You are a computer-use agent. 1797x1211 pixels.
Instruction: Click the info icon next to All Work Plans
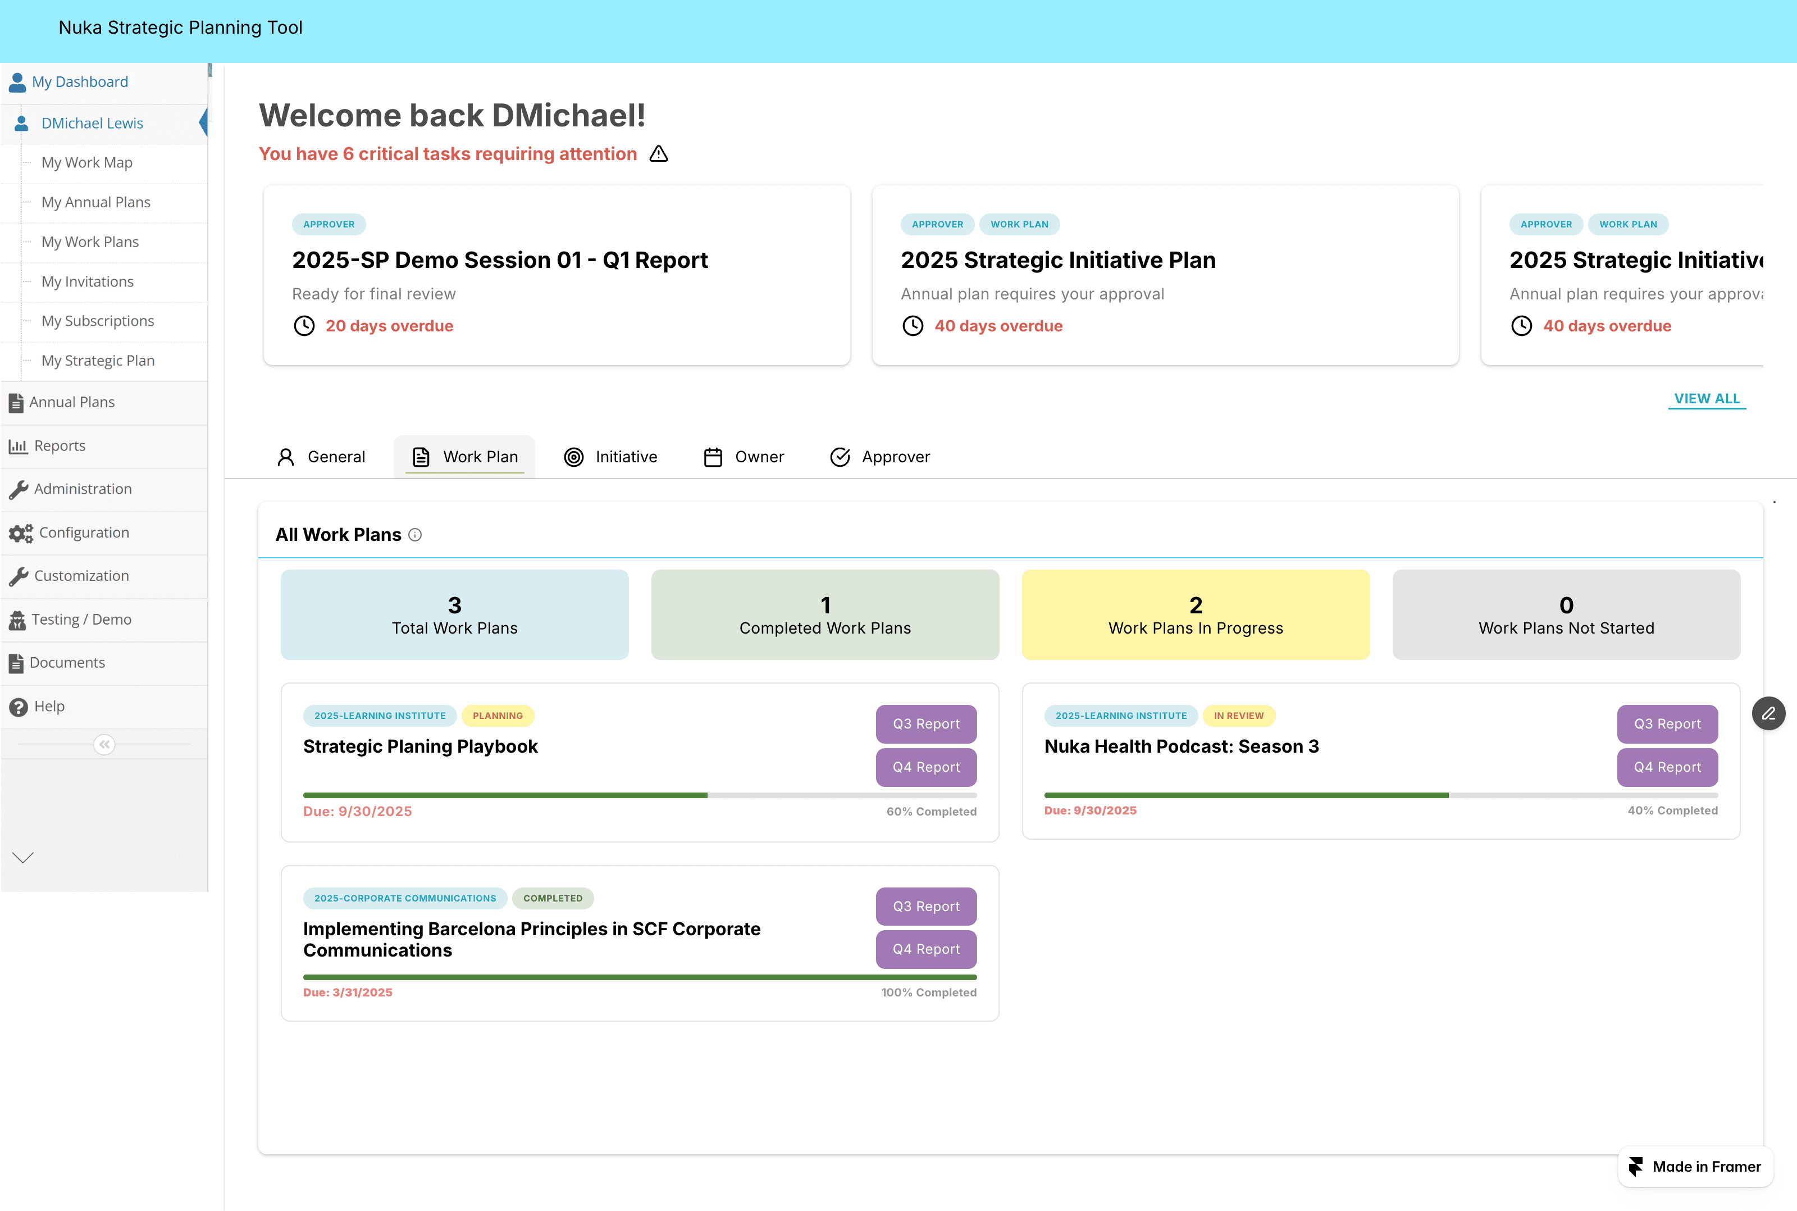(416, 535)
